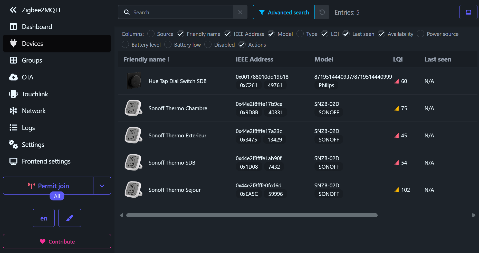This screenshot has height=253, width=479.
Task: Click the theme paintbrush icon button
Action: [70, 218]
